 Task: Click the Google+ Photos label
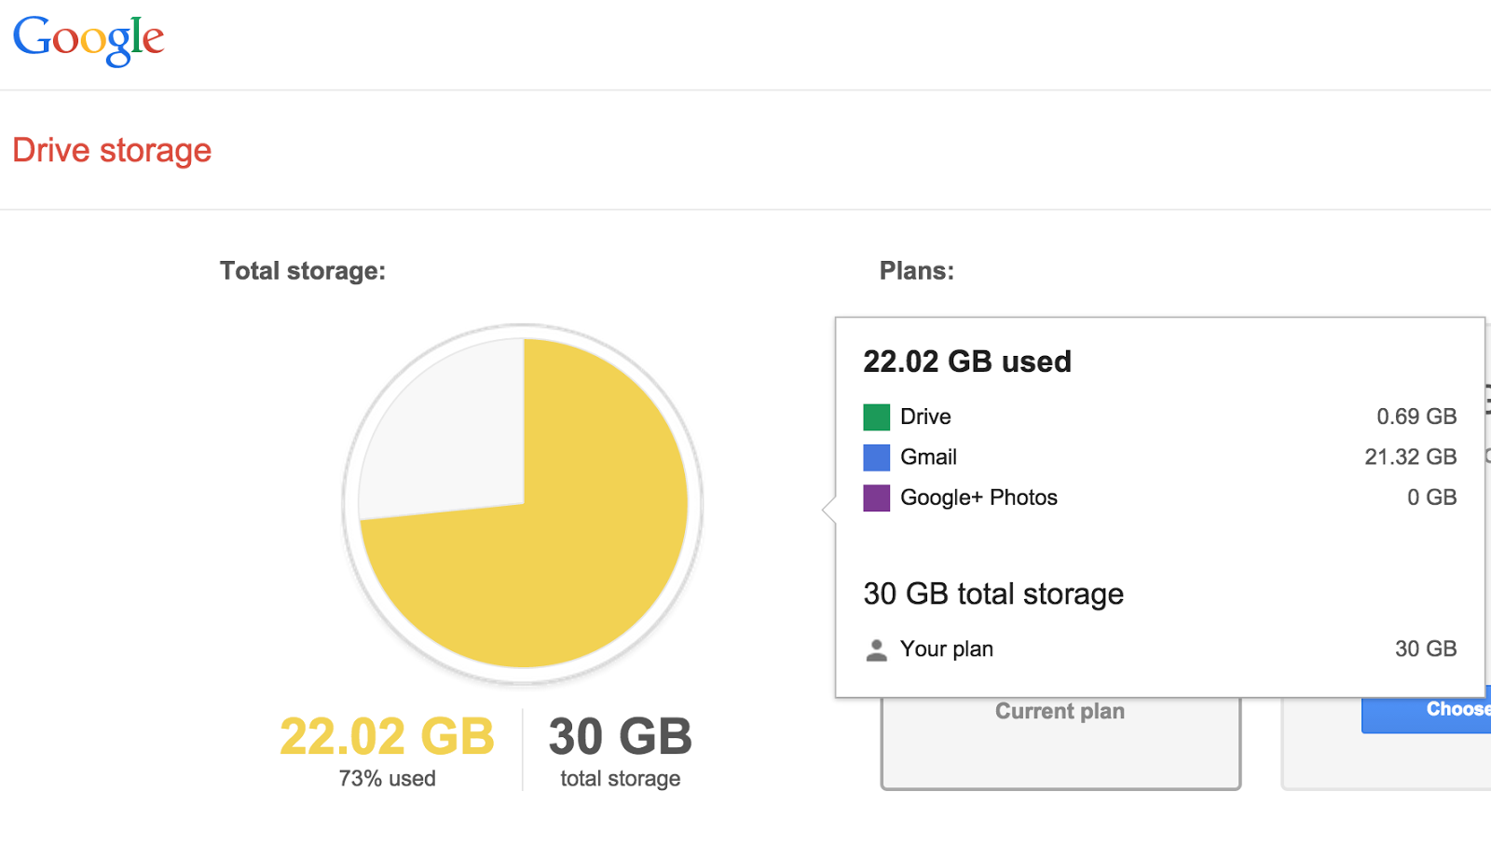coord(978,498)
